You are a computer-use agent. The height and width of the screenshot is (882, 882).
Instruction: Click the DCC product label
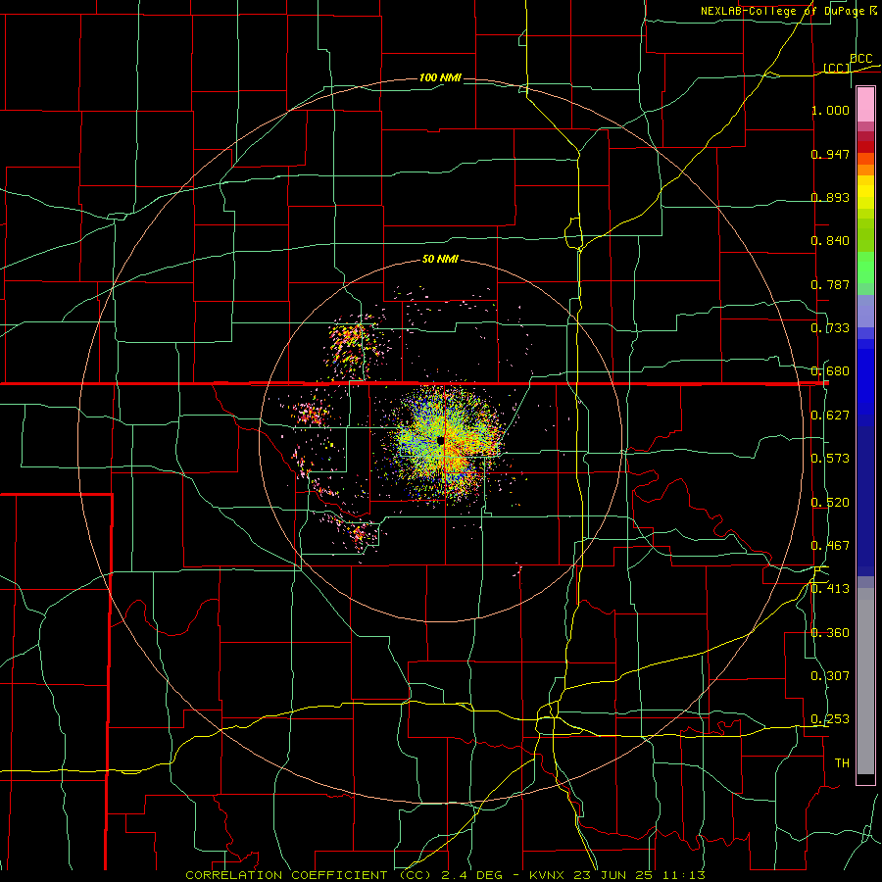click(x=860, y=59)
